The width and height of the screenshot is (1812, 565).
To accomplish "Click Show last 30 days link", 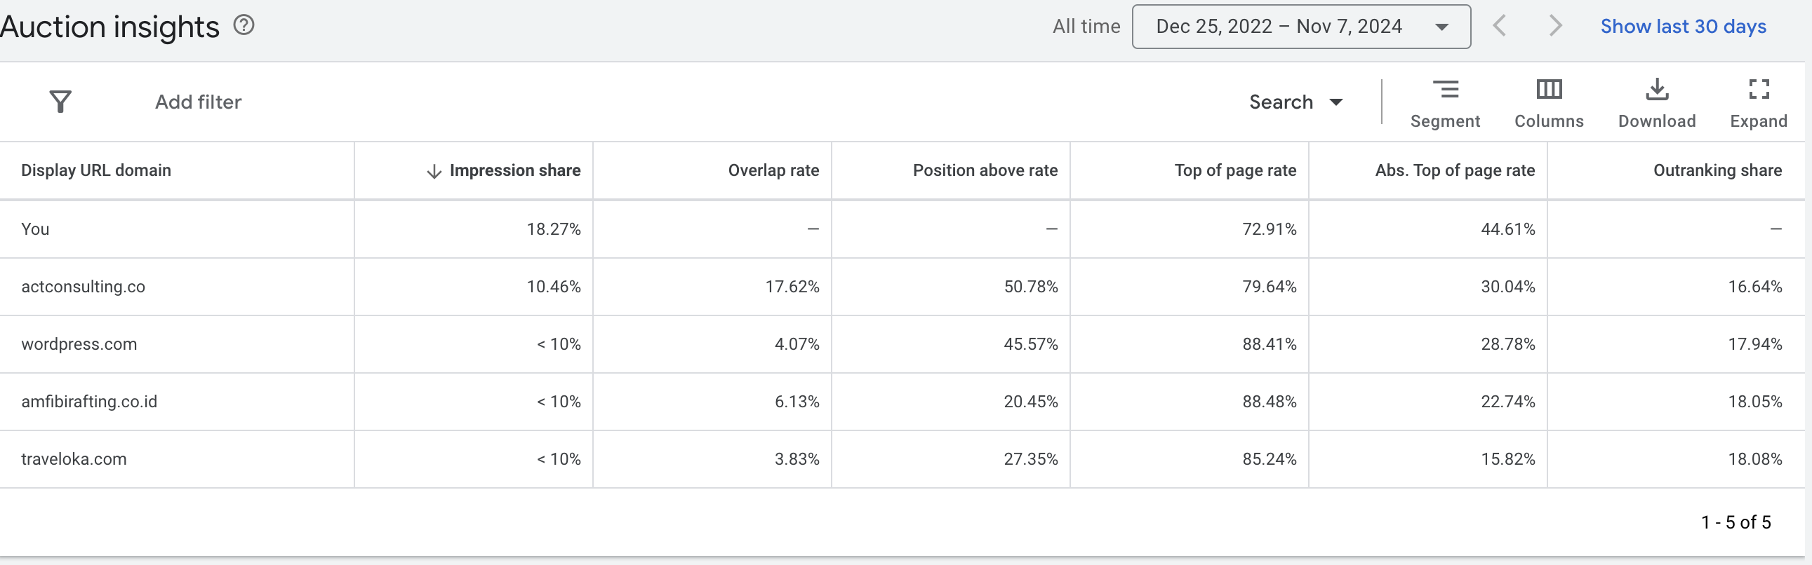I will click(1683, 27).
